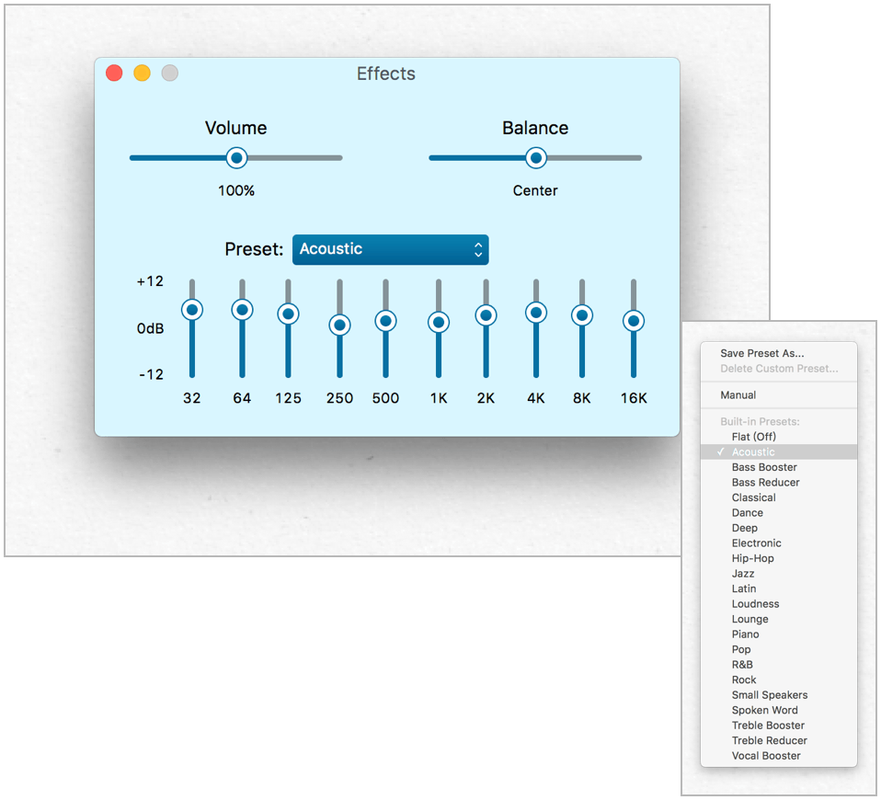This screenshot has width=881, height=800.
Task: Click the 125 Hz equalizer band knob
Action: coord(288,314)
